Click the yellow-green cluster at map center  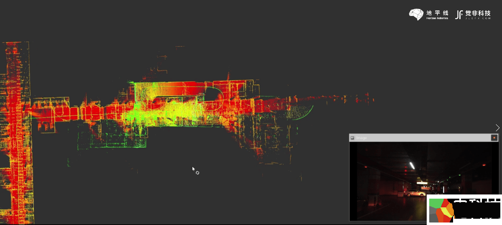coord(167,111)
